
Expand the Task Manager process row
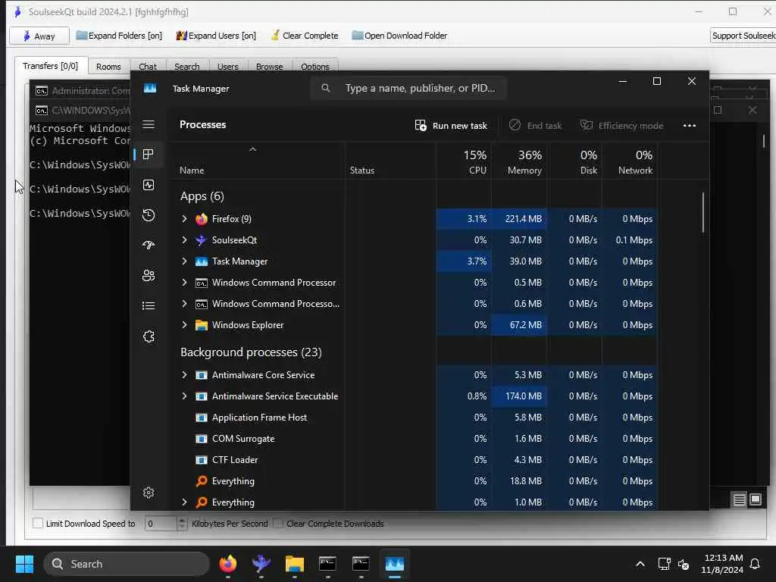pyautogui.click(x=184, y=261)
